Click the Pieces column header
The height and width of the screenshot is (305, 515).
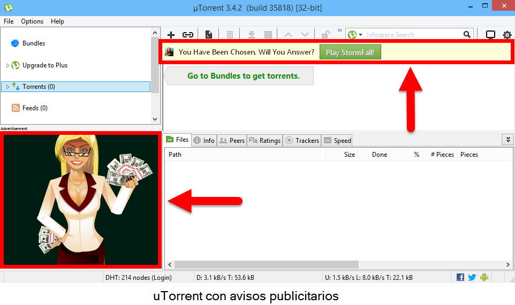point(484,155)
